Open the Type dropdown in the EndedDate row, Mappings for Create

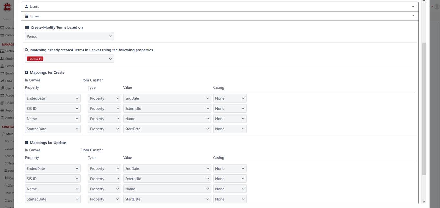[104, 98]
